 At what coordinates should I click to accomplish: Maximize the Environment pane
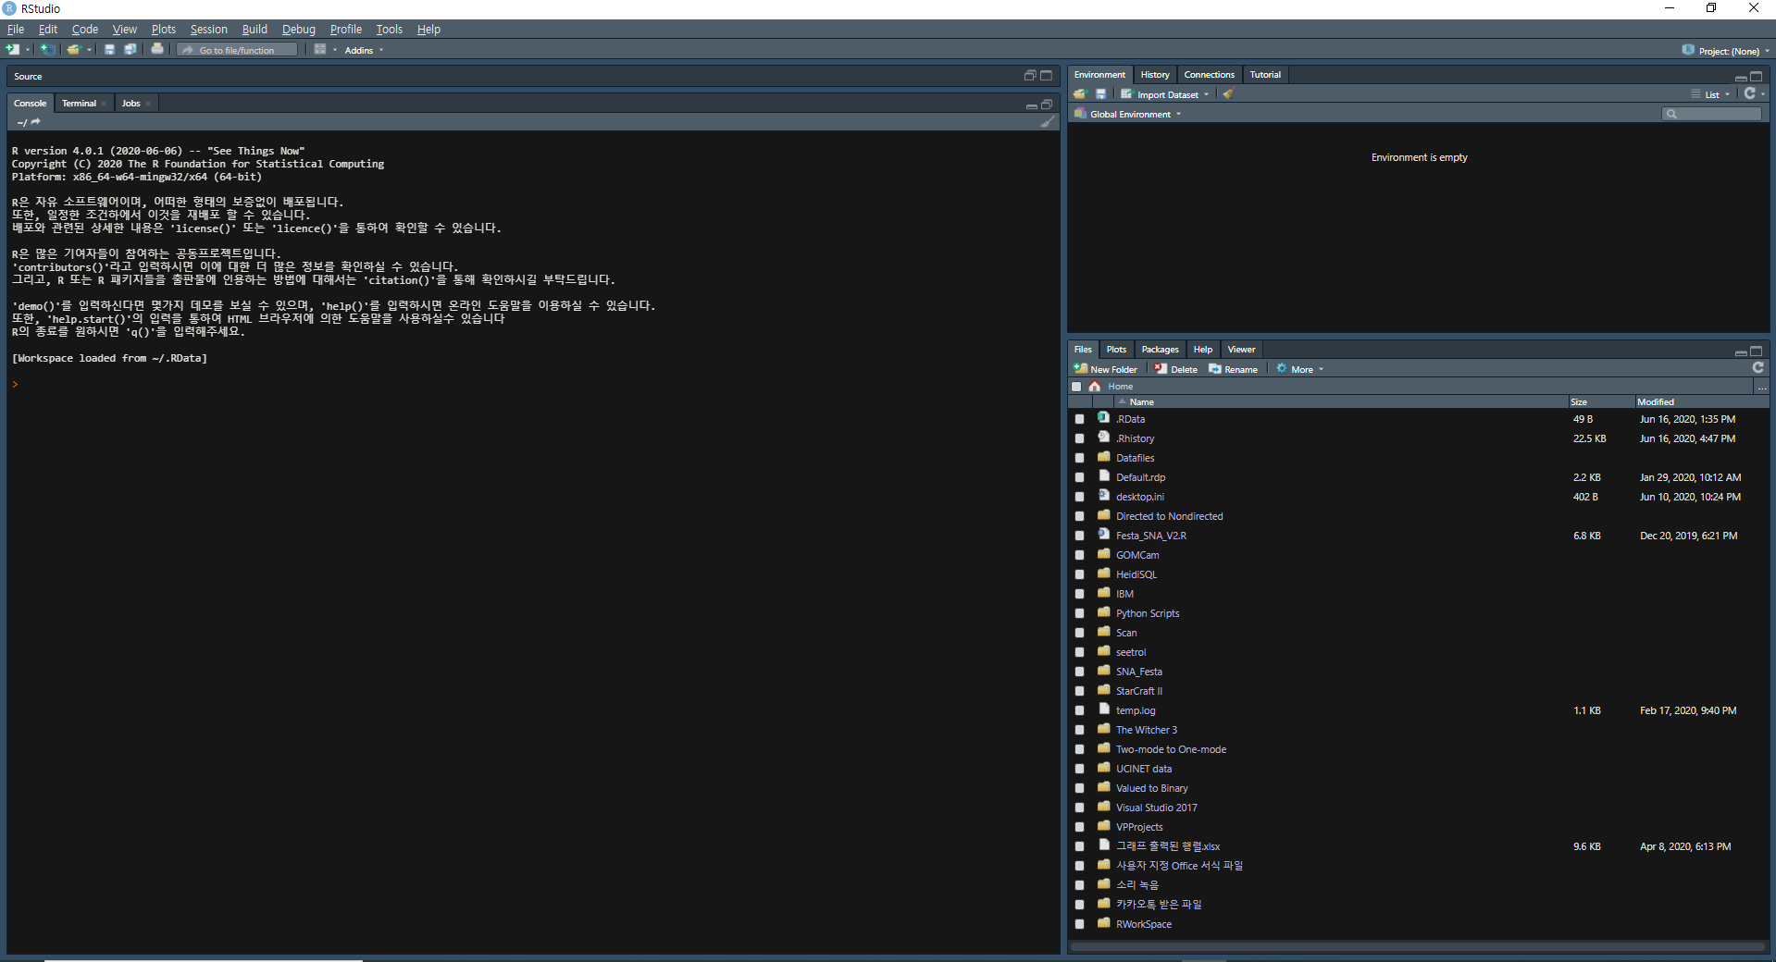pos(1756,76)
